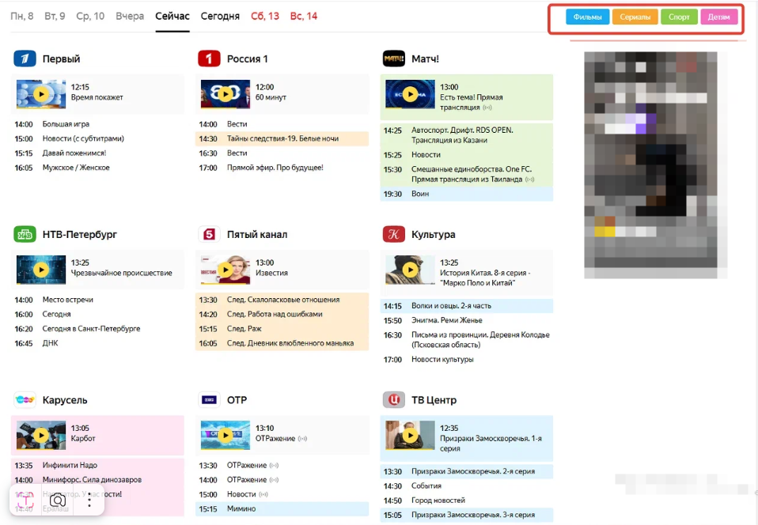Viewport: 758px width, 525px height.
Task: Switch to the Вт, 9 day tab
Action: pyautogui.click(x=55, y=16)
